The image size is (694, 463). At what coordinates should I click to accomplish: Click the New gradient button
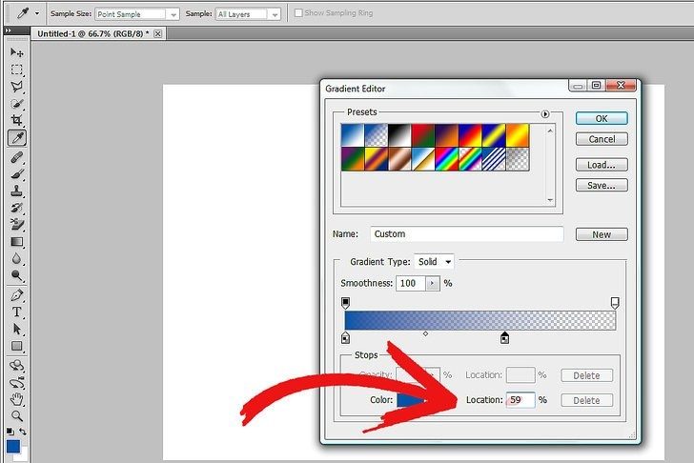point(602,234)
